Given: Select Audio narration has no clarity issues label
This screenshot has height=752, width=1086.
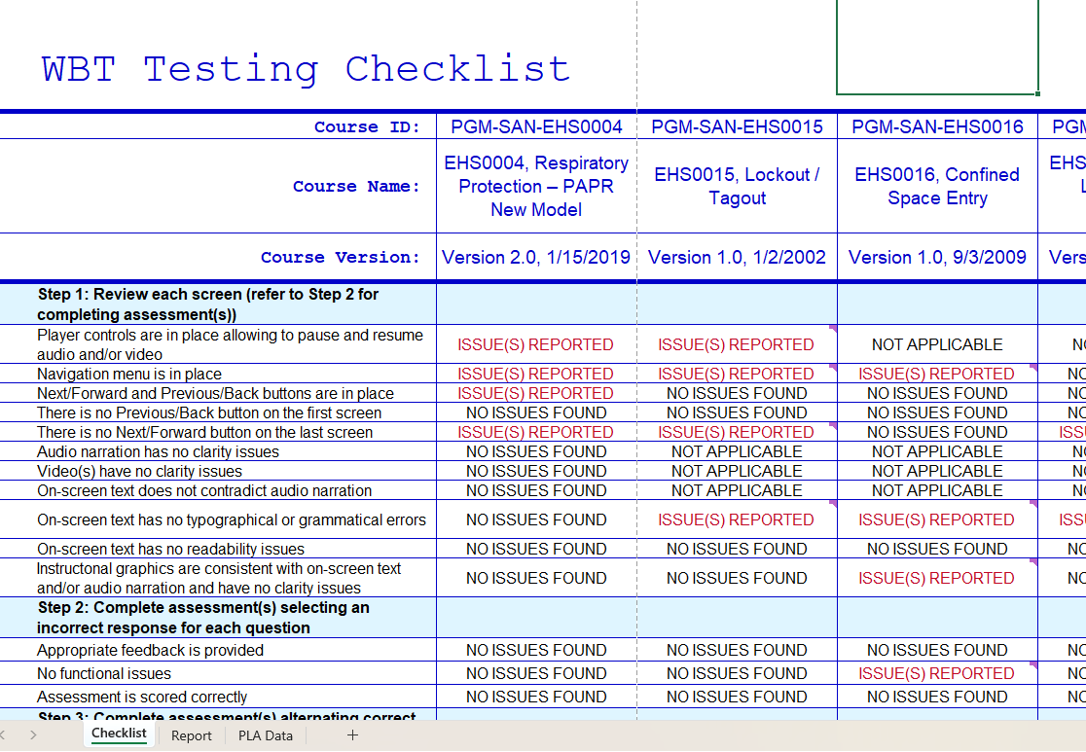Looking at the screenshot, I should 217,451.
